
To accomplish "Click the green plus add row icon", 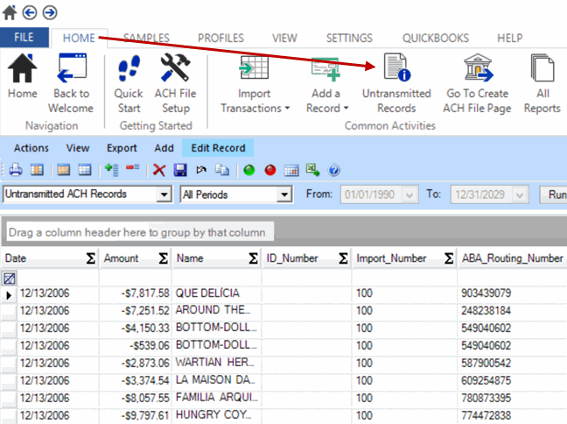I will coord(111,170).
